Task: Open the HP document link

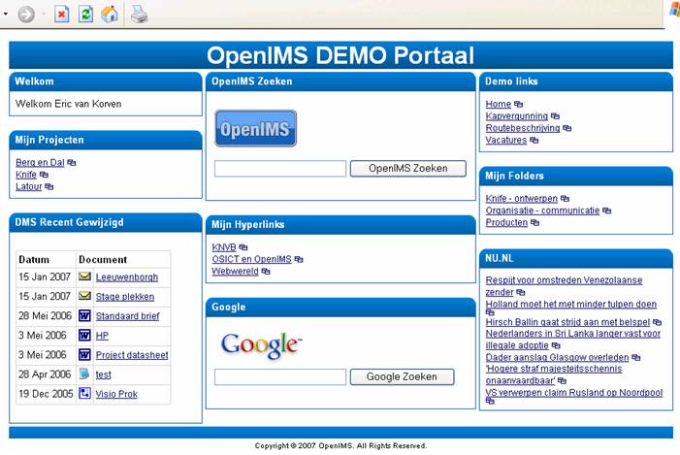Action: pos(102,336)
